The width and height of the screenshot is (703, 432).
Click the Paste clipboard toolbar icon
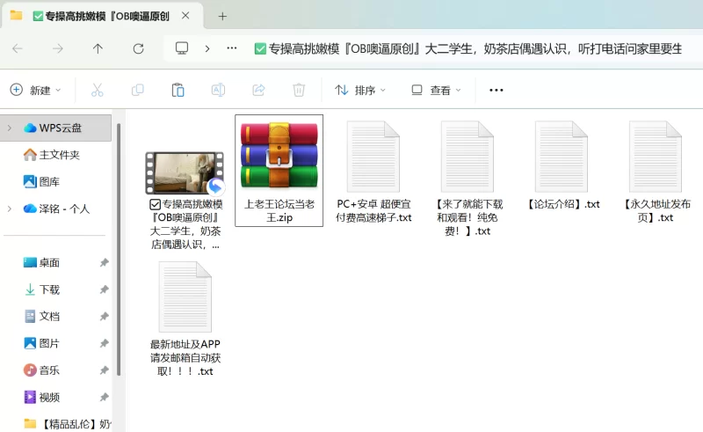178,90
